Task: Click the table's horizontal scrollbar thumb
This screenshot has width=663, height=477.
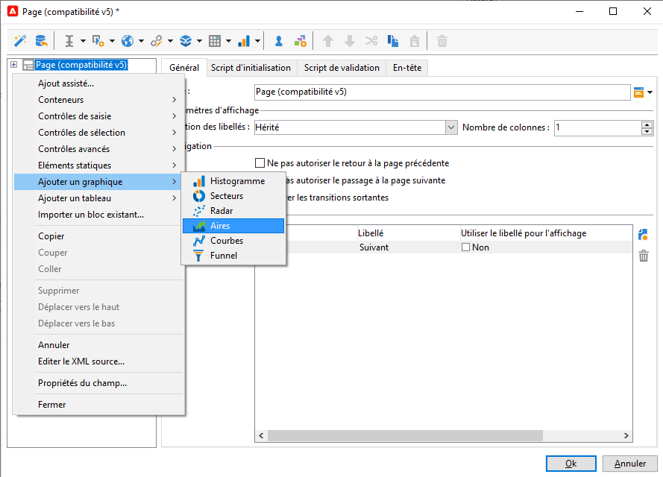Action: click(405, 435)
